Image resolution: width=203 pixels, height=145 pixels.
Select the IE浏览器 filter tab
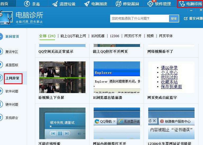(98, 36)
